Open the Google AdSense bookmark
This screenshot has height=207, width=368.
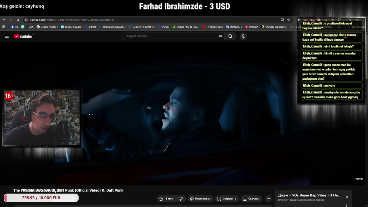click(x=47, y=27)
